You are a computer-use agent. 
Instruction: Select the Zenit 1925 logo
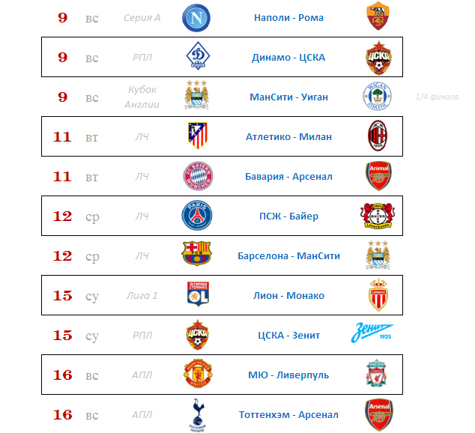click(375, 333)
